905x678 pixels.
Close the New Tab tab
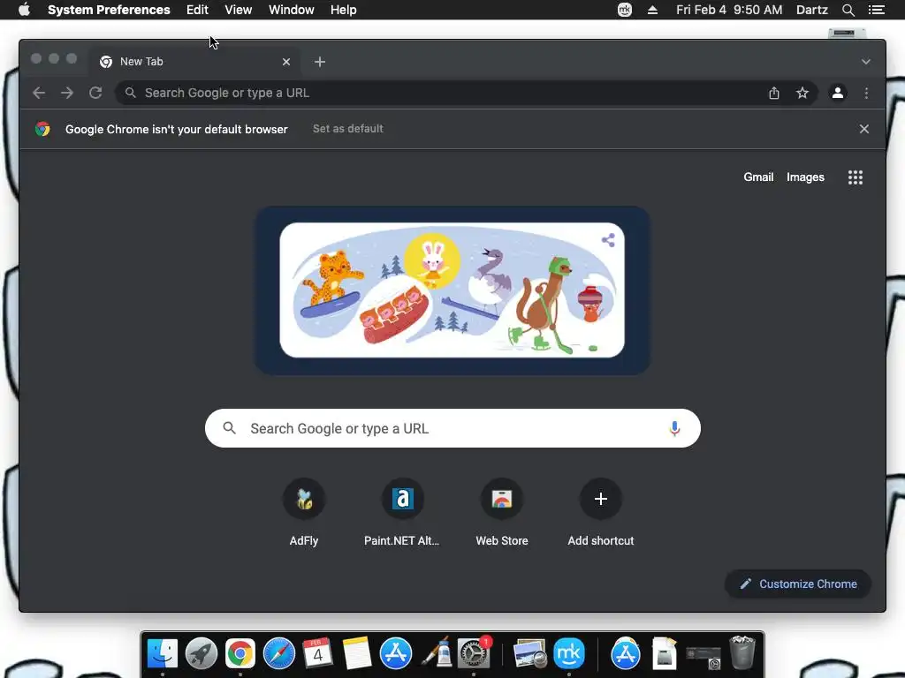coord(286,62)
